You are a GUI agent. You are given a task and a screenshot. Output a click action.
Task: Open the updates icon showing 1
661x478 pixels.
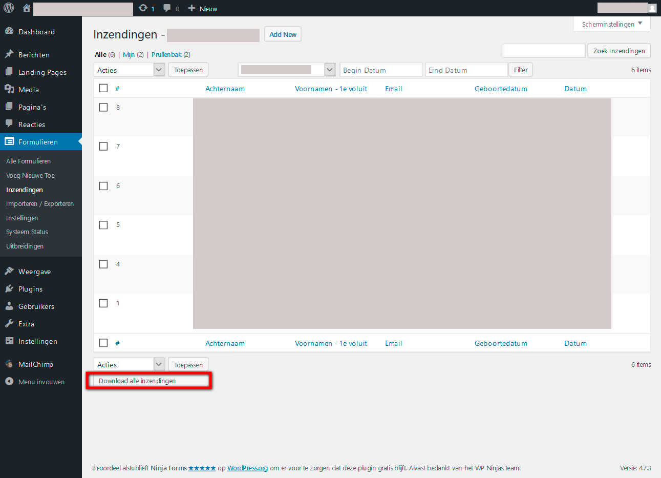point(143,8)
